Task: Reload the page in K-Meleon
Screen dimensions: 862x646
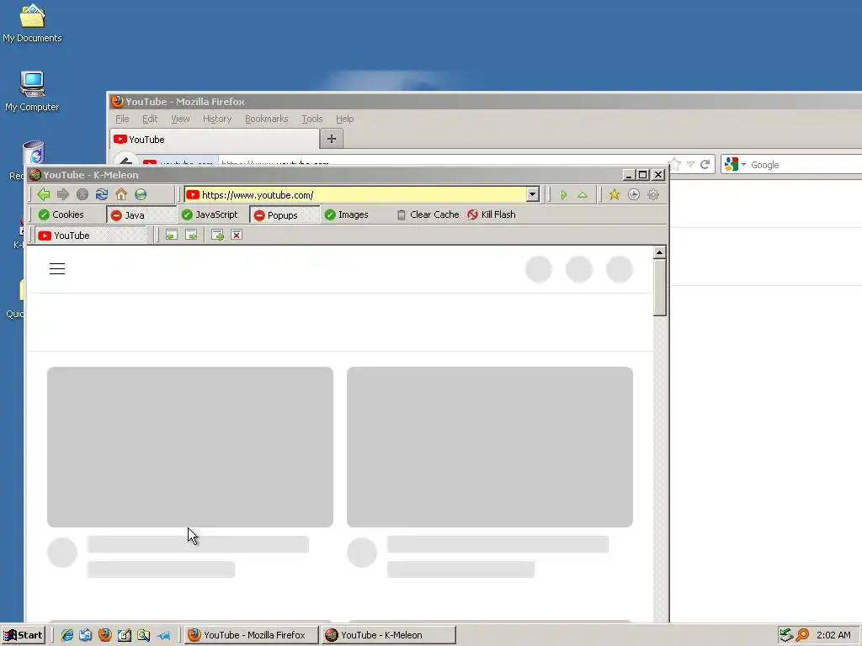Action: [102, 194]
